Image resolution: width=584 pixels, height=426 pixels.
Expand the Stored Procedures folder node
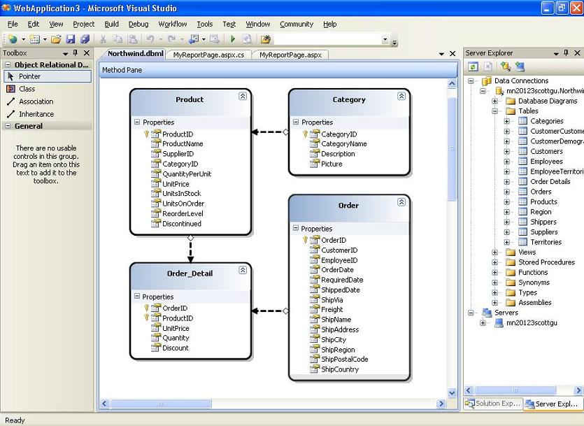pyautogui.click(x=494, y=262)
